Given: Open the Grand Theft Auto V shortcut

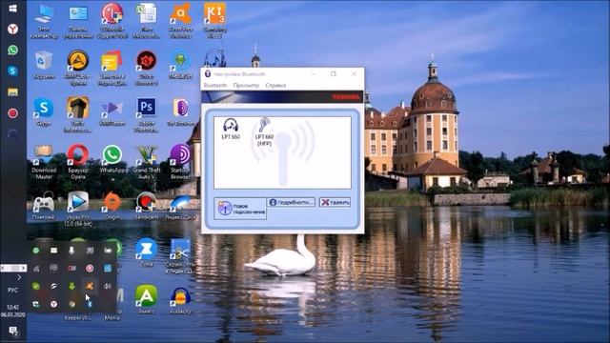Looking at the screenshot, I should [147, 162].
